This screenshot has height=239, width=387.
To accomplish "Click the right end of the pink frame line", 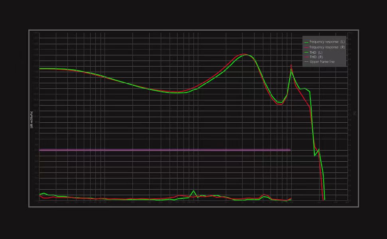I will (290, 150).
